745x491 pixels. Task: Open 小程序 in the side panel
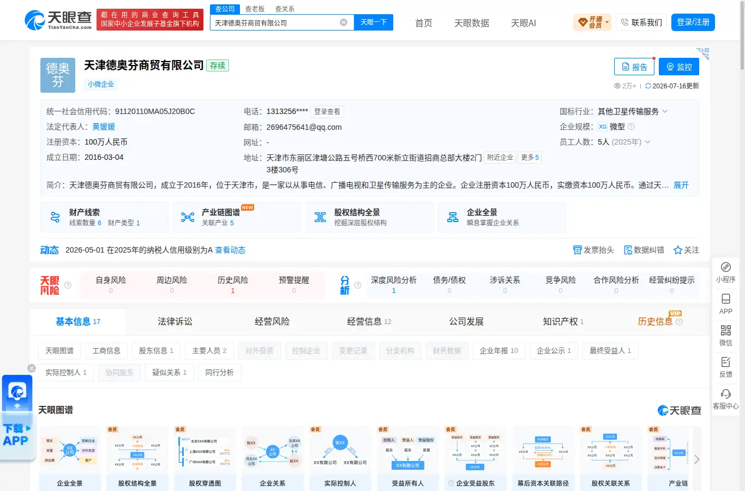point(726,272)
